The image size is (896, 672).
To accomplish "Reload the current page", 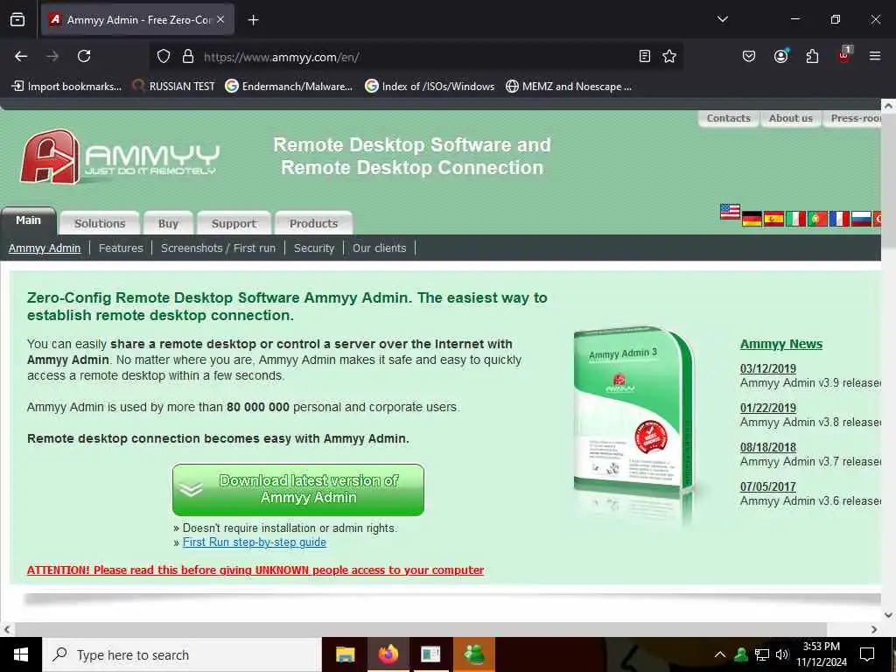I will [84, 56].
